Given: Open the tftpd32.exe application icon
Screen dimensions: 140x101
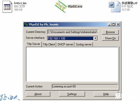Looking at the screenshot, I should (61, 6).
